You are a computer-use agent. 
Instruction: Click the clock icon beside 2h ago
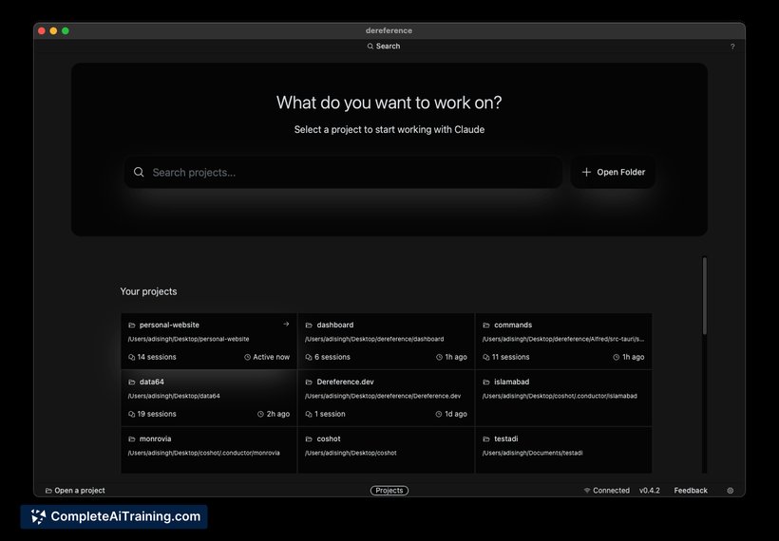(x=261, y=415)
